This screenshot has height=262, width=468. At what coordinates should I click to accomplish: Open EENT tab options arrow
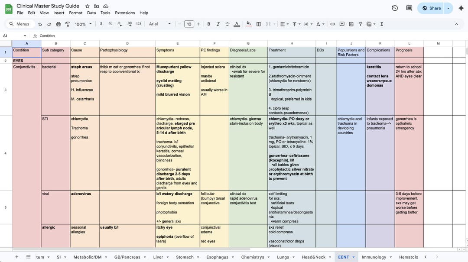point(354,257)
